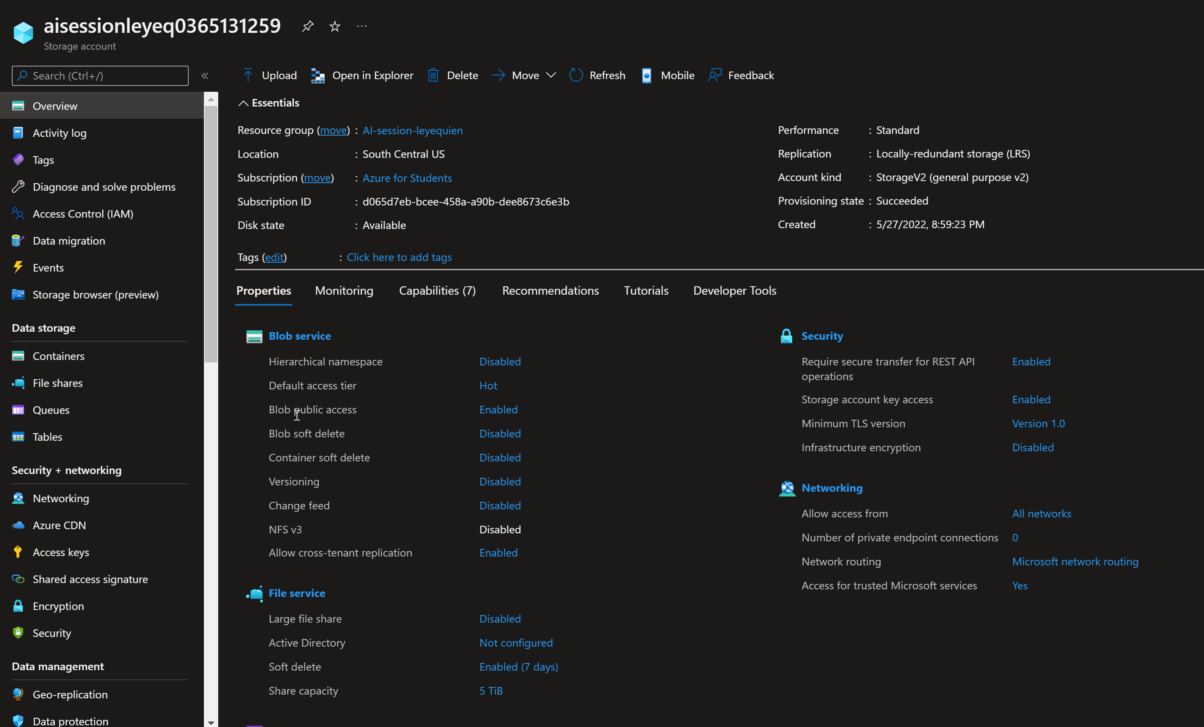Image resolution: width=1204 pixels, height=727 pixels.
Task: Open the Recommendations tab
Action: tap(550, 290)
